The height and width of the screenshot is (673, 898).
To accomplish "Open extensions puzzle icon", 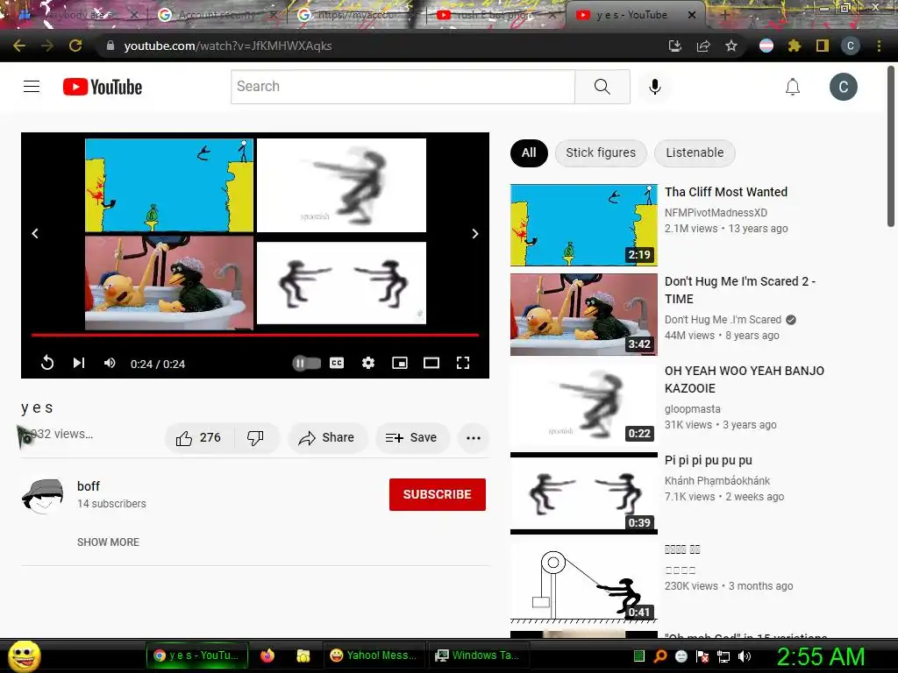I will coord(795,46).
